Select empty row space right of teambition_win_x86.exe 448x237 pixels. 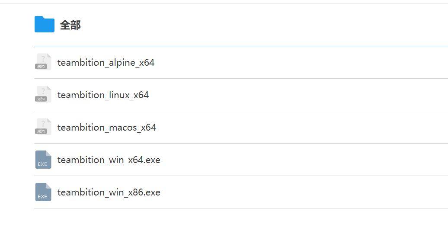click(x=303, y=192)
